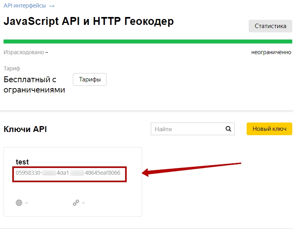Image resolution: width=293 pixels, height=232 pixels.
Task: Click the magnifier search icon
Action: click(228, 129)
